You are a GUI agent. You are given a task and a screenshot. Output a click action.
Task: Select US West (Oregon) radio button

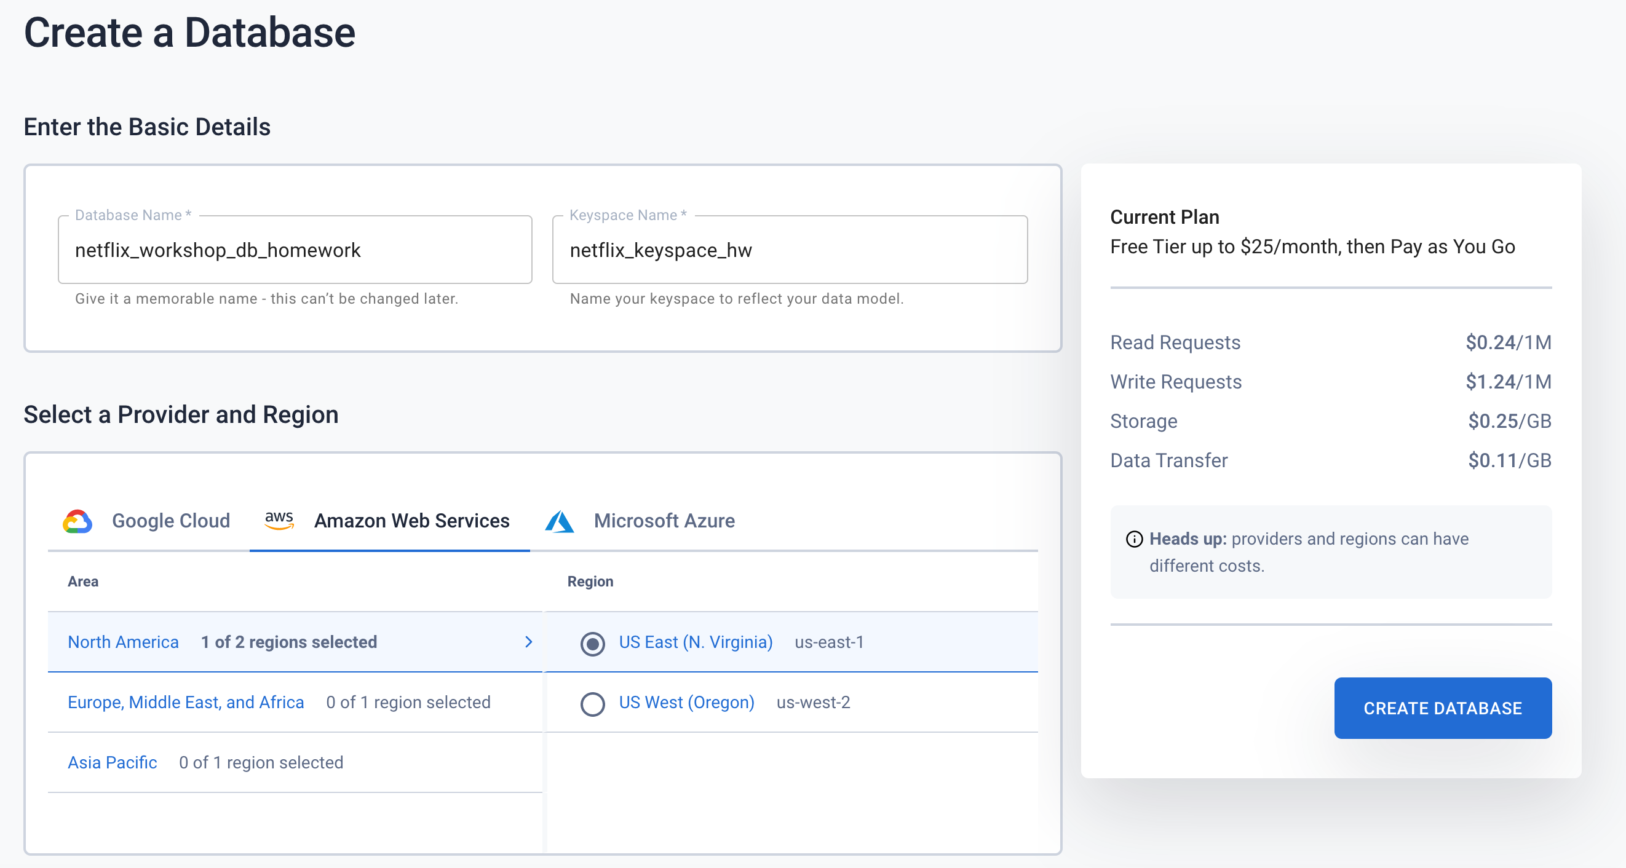click(592, 703)
